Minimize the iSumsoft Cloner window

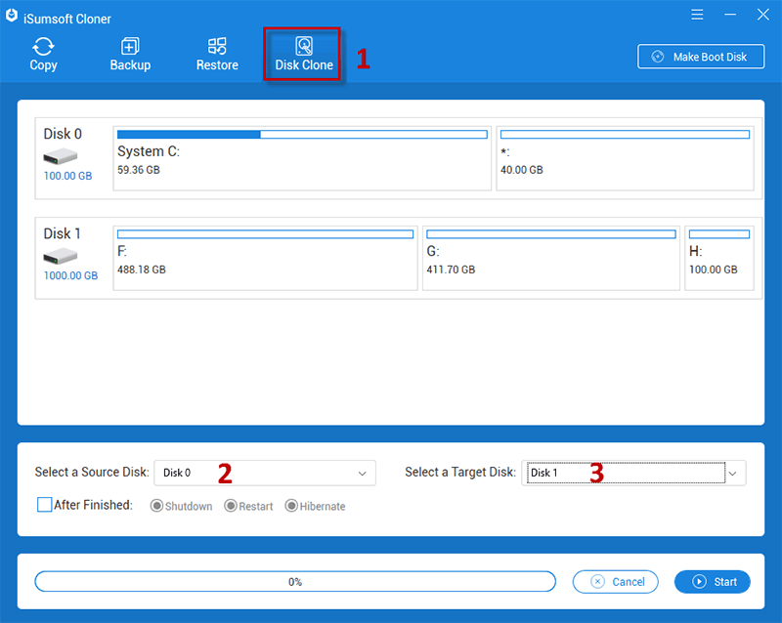[x=730, y=15]
